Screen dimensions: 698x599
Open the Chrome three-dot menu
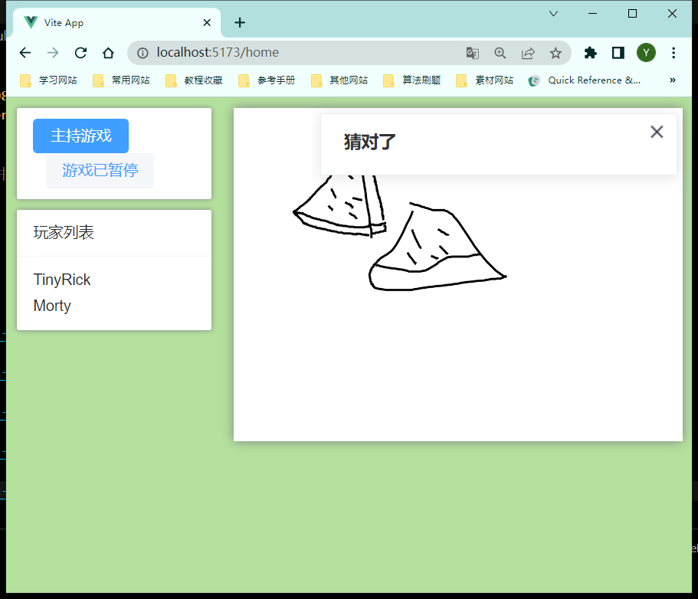pyautogui.click(x=673, y=53)
